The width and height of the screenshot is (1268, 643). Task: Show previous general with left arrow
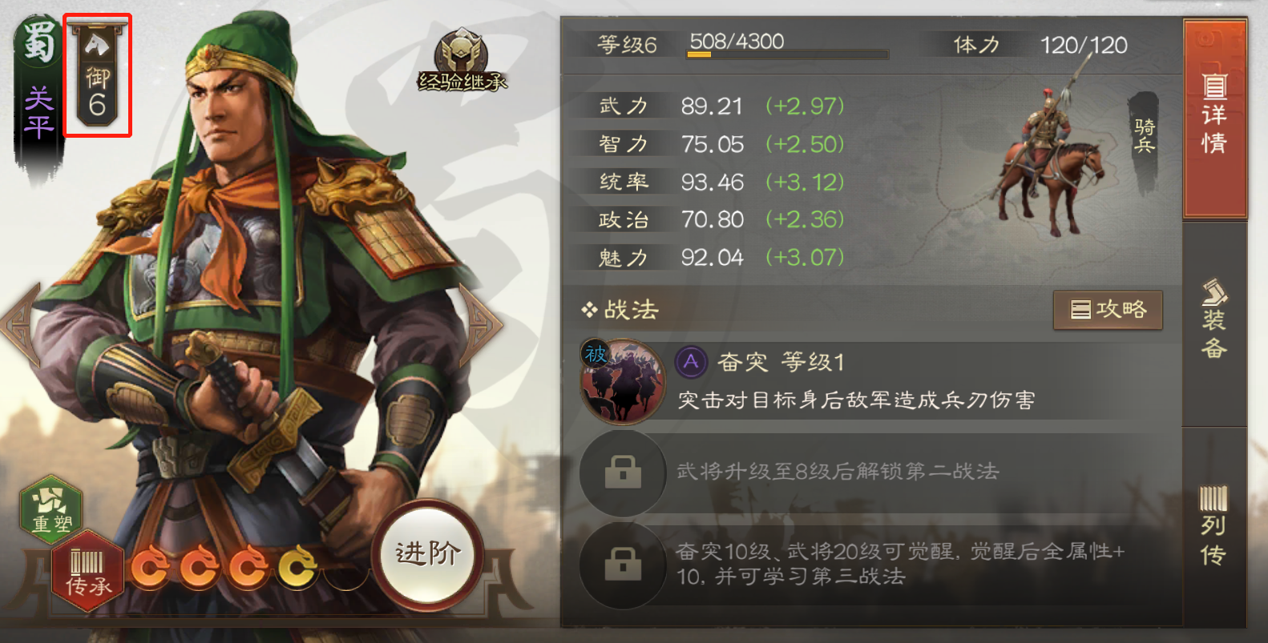(22, 324)
